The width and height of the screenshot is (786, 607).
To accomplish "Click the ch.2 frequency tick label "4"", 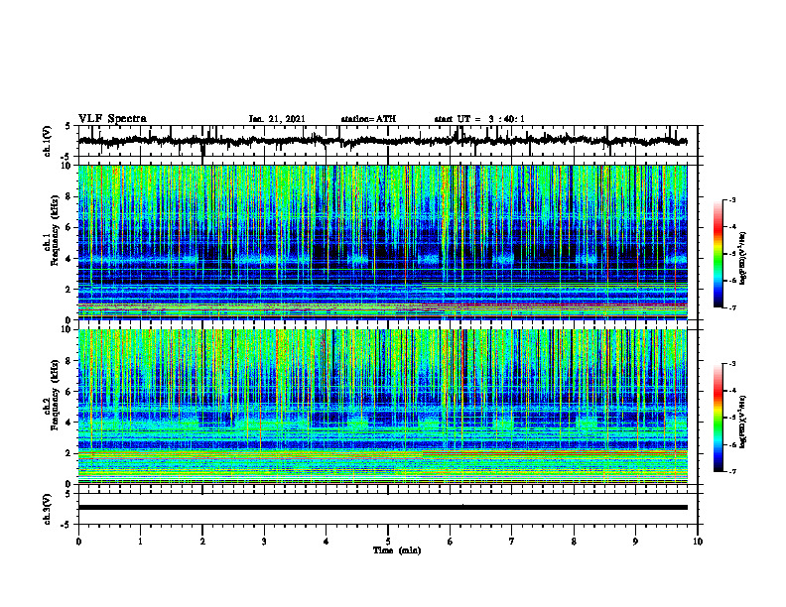I will click(x=69, y=423).
